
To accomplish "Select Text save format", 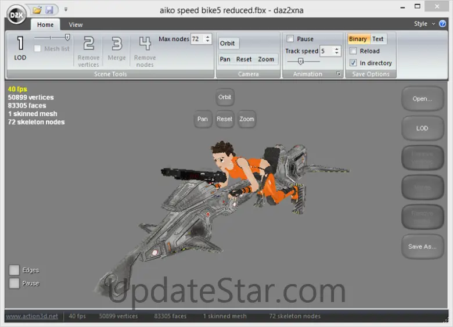I will coord(378,39).
